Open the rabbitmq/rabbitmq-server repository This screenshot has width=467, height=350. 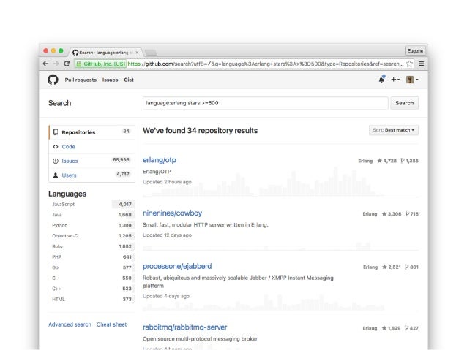[x=184, y=327]
